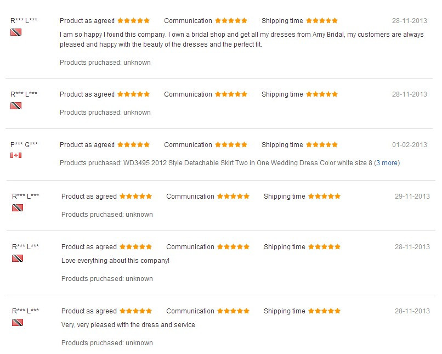Click the 01-02-2013 review date
The image size is (442, 354).
(410, 145)
